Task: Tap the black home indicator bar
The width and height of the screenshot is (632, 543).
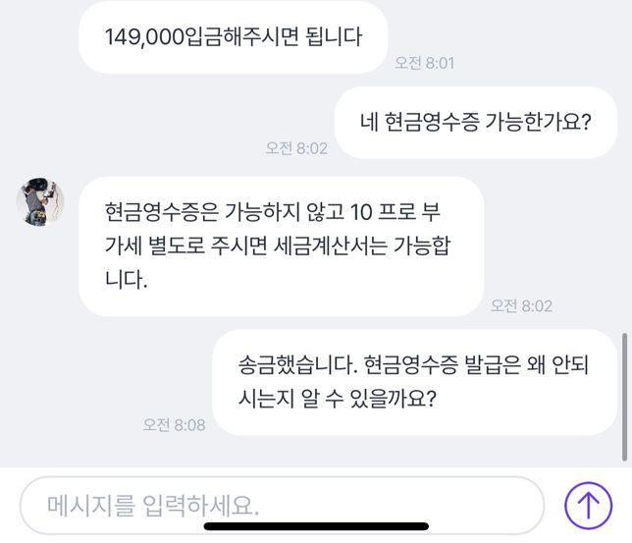Action: 316,526
